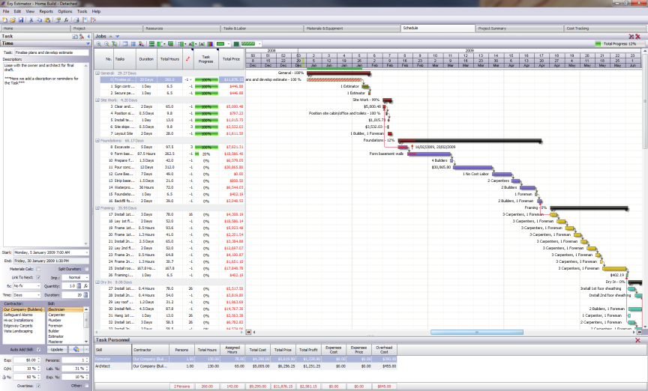Click the Gantt chart horizontal scrollbar thumb
Viewport: 648px width, 391px height.
tap(476, 332)
